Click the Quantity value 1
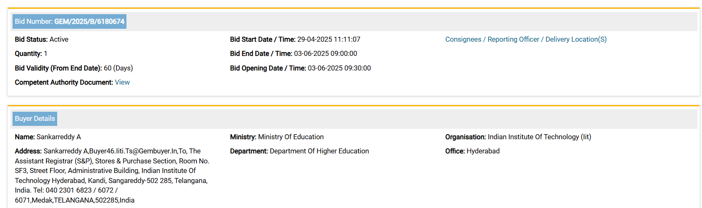Image resolution: width=702 pixels, height=208 pixels. [45, 54]
